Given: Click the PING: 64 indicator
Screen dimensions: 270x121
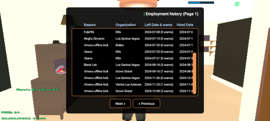Looking at the screenshot, I should coord(10,112).
